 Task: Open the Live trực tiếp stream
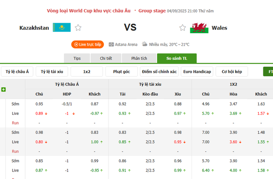[88, 44]
